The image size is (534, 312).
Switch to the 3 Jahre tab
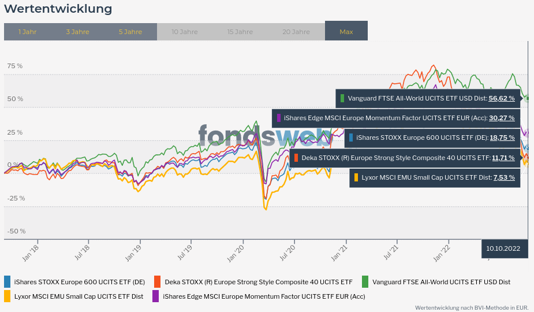[77, 32]
